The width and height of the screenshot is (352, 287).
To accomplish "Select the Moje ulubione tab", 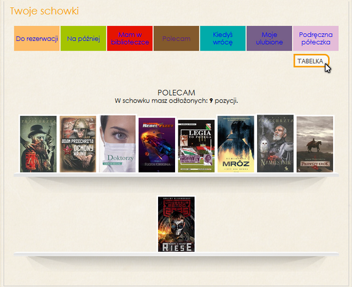I will [x=269, y=38].
